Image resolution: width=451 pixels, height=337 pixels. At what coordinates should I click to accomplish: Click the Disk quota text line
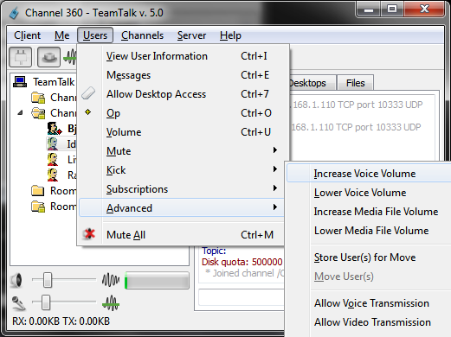[242, 262]
